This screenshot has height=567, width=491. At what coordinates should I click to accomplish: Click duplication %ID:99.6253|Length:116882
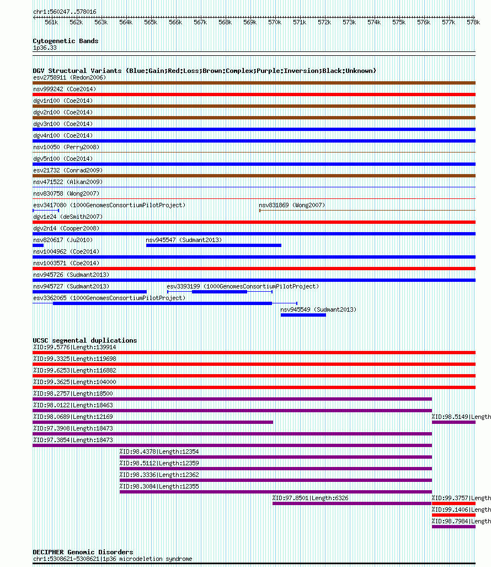pos(254,376)
